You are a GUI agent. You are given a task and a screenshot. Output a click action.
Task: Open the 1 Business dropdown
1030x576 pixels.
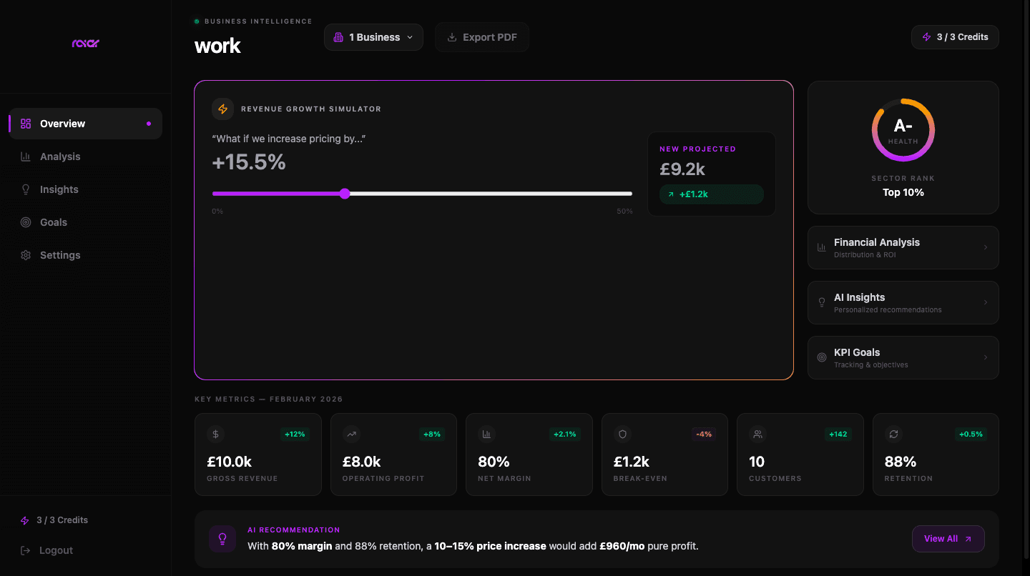tap(373, 36)
